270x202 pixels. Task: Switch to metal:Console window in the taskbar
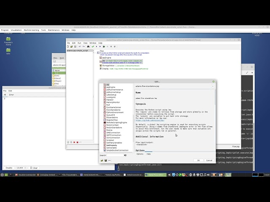point(133,175)
